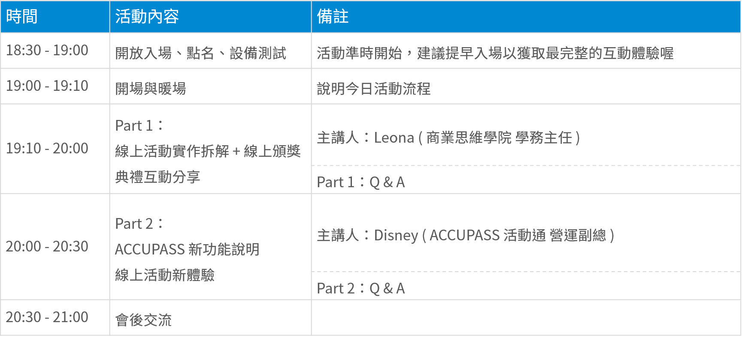
Task: Click the Part 2:Q & A row
Action: 360,288
